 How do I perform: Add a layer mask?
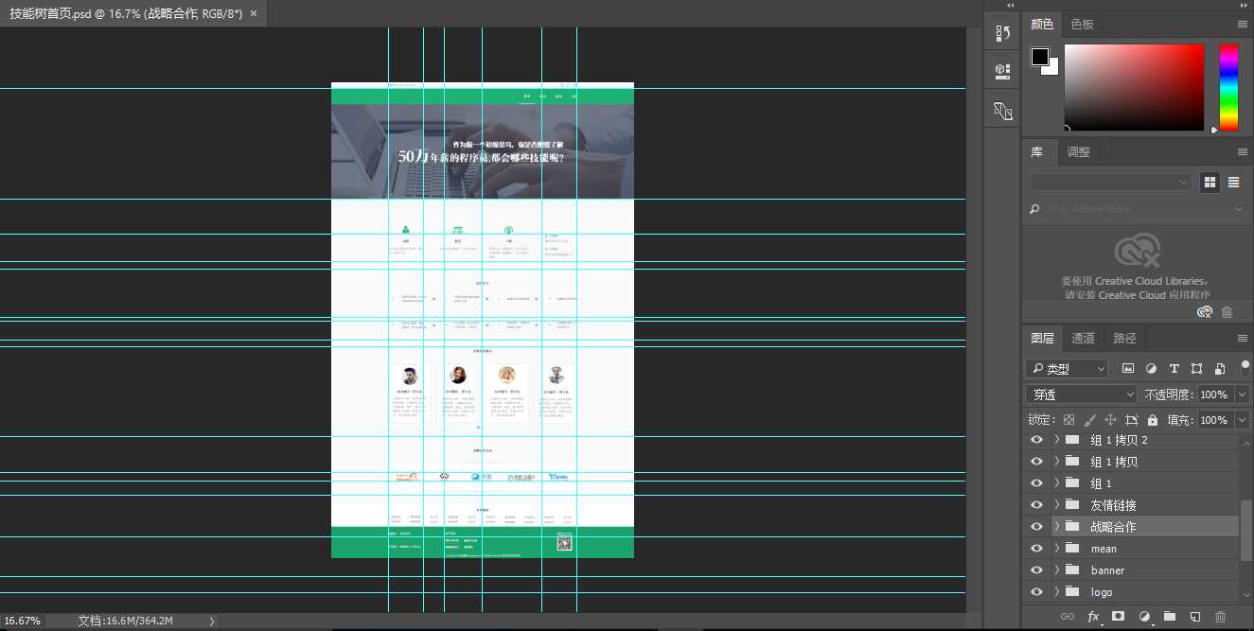point(1118,616)
